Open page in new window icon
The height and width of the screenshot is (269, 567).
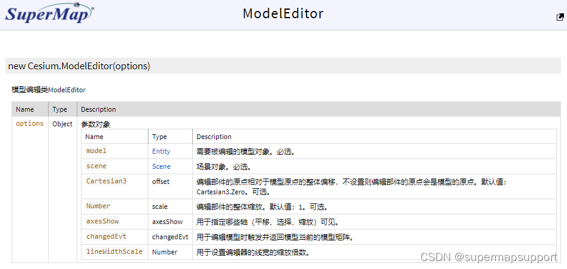[x=560, y=17]
